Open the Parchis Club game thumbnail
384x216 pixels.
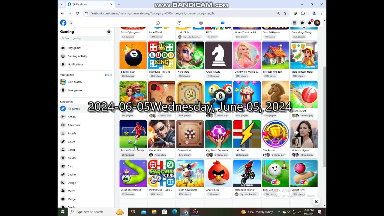161,173
